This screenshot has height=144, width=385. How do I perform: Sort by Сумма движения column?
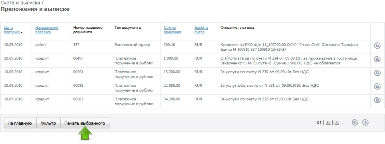172,30
